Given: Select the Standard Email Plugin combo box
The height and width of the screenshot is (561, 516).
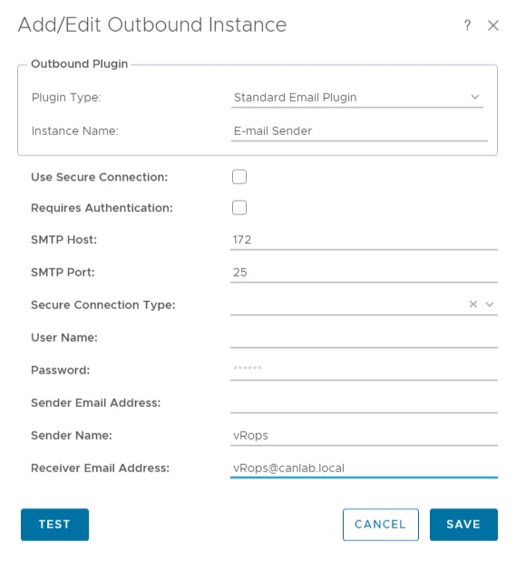Looking at the screenshot, I should (x=357, y=97).
